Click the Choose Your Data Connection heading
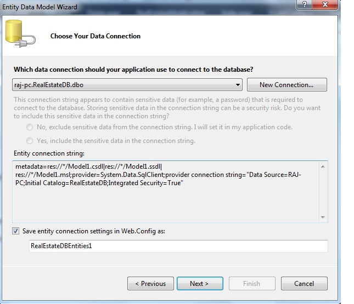 click(95, 36)
